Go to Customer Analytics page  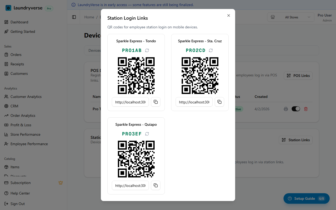click(26, 97)
